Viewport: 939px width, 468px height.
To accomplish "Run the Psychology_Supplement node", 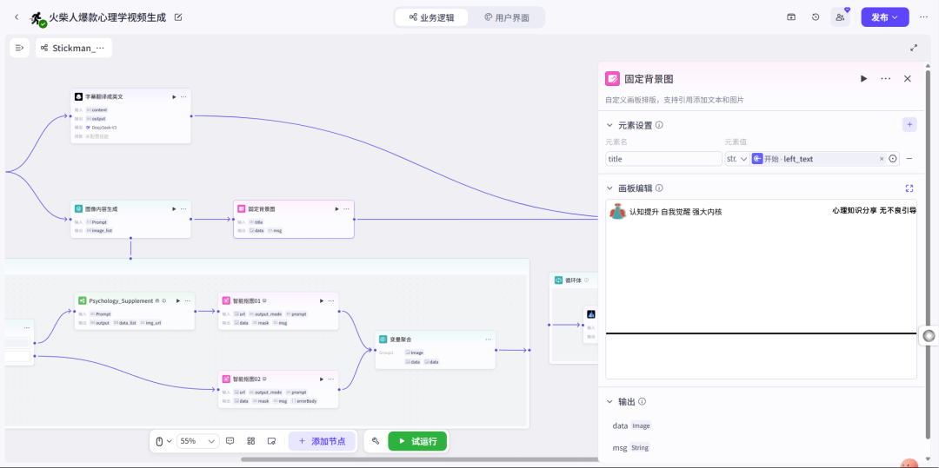I will 178,300.
